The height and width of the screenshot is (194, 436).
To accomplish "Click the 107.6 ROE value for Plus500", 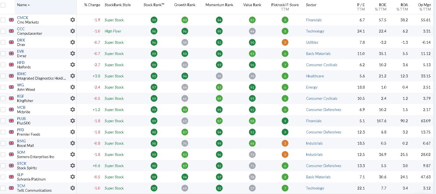I will pos(382,121).
